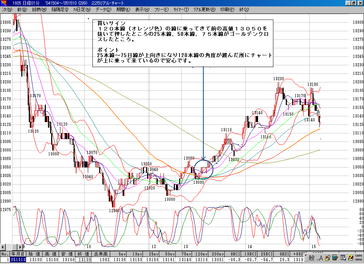Open the 表示(H) menu
The width and height of the screenshot is (364, 264).
pos(142,9)
